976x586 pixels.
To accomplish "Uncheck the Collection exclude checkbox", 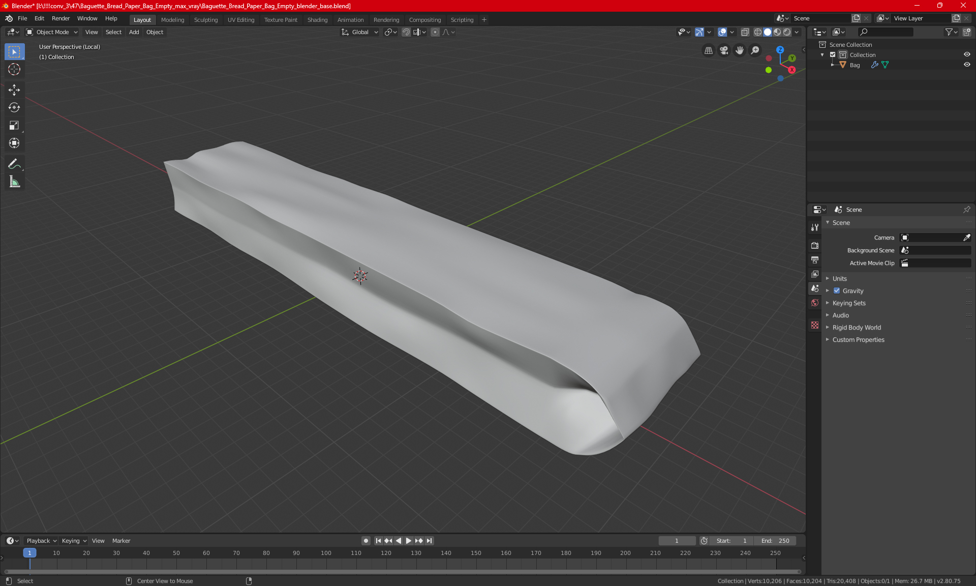I will point(833,54).
